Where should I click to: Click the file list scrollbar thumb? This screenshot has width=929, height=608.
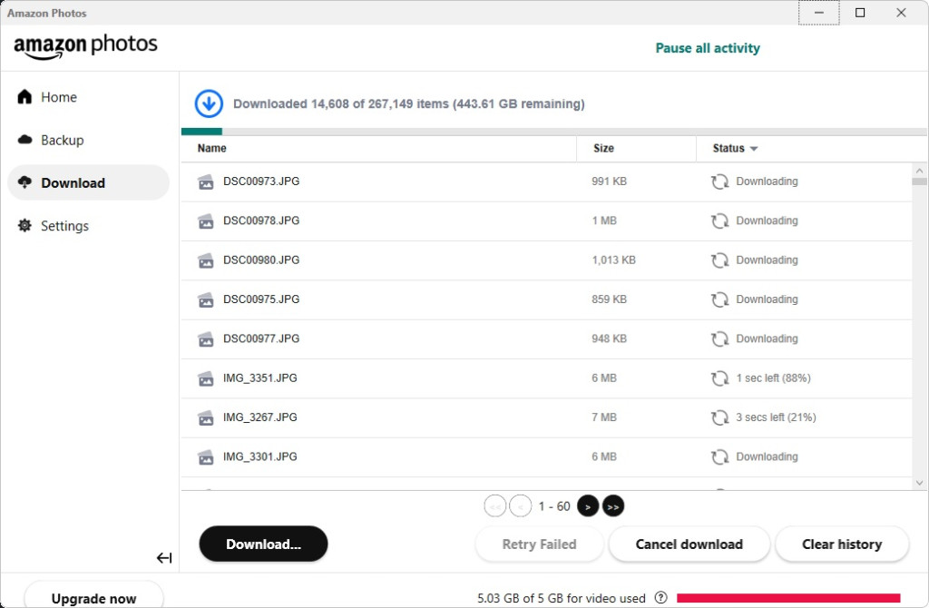tap(919, 181)
